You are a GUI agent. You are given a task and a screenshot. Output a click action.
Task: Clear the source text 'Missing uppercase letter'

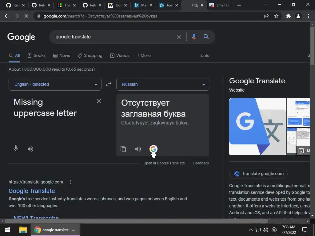click(99, 101)
